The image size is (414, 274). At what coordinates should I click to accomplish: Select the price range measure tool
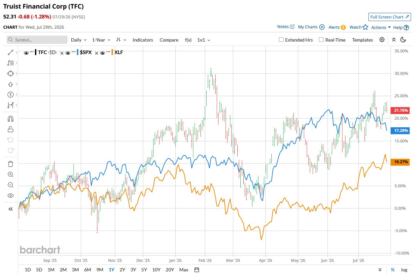[10, 105]
